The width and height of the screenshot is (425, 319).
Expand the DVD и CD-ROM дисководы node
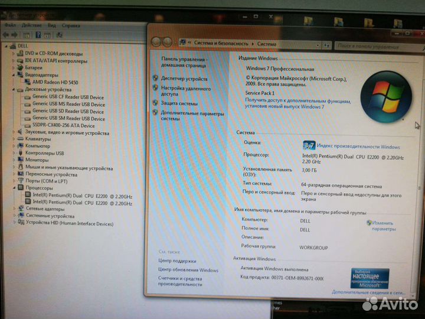(x=14, y=53)
